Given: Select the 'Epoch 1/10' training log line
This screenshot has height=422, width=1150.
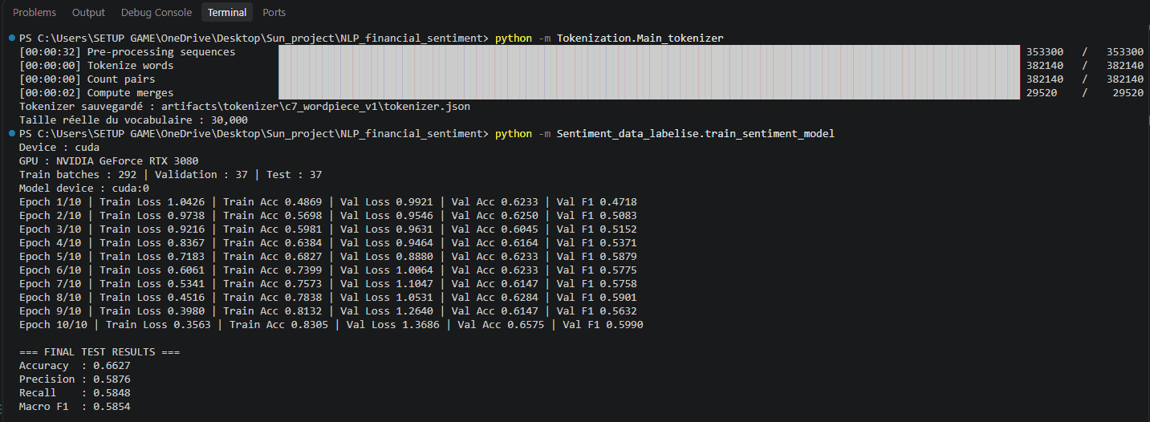Looking at the screenshot, I should (x=328, y=201).
